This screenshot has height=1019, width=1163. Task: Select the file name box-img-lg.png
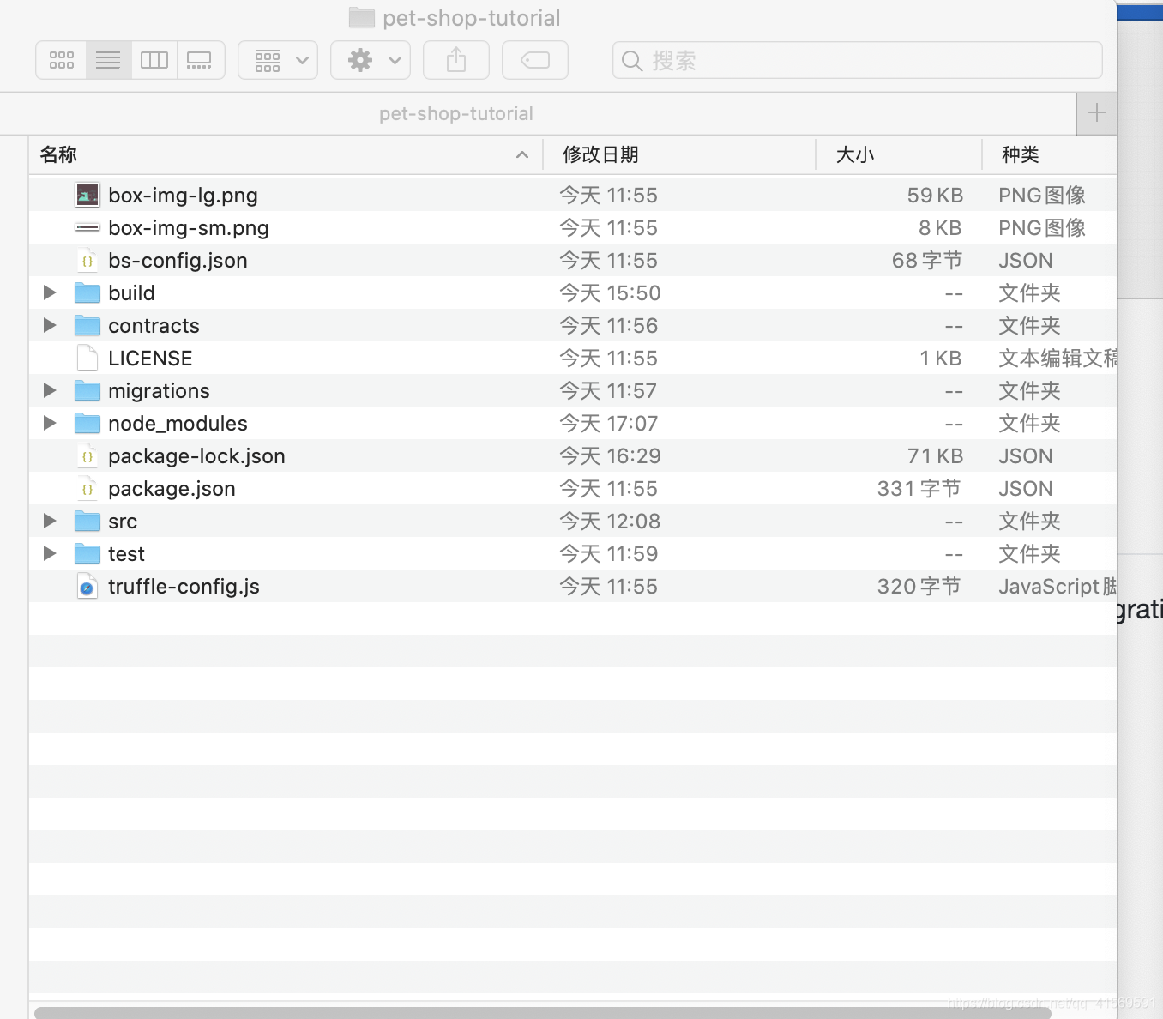point(183,196)
